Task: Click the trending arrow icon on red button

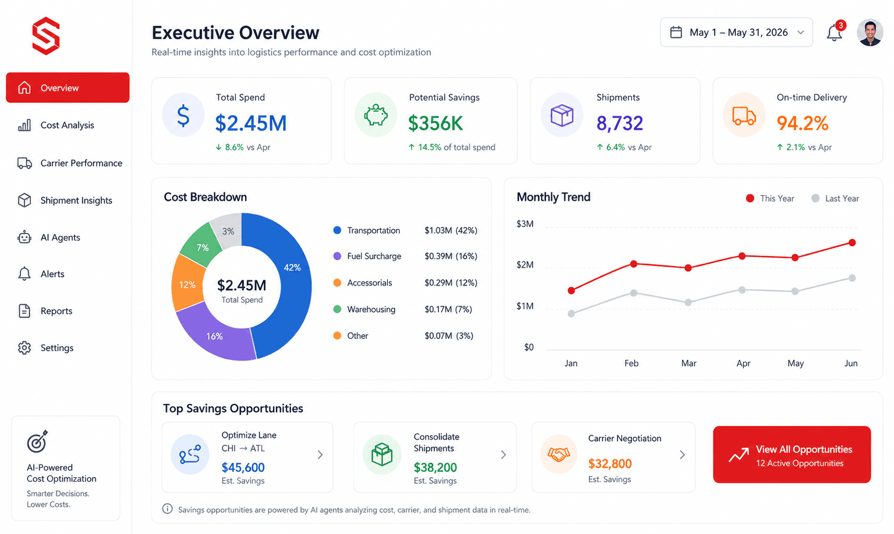Action: tap(739, 455)
